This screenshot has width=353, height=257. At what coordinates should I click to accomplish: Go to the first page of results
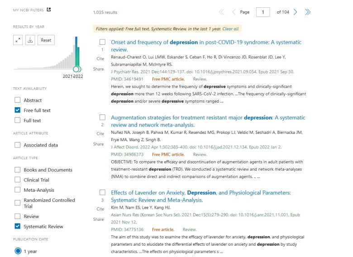[x=221, y=12]
